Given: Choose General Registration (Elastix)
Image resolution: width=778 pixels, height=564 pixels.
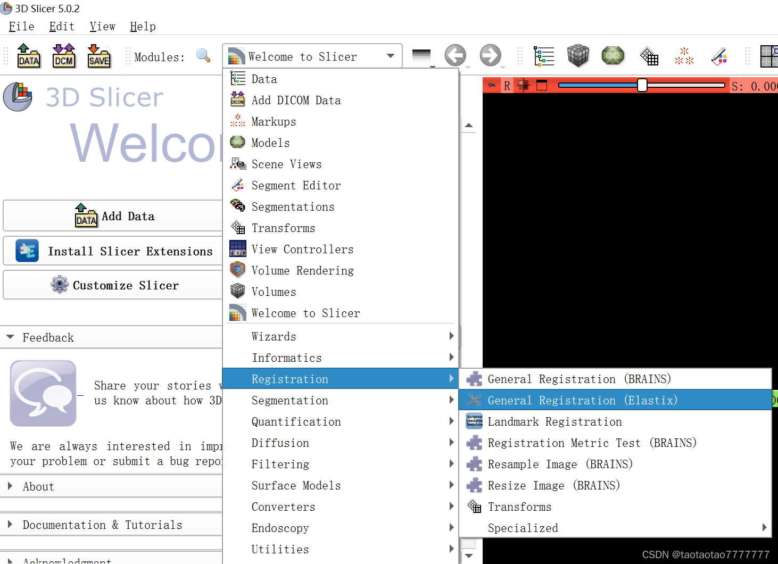Looking at the screenshot, I should pos(615,400).
